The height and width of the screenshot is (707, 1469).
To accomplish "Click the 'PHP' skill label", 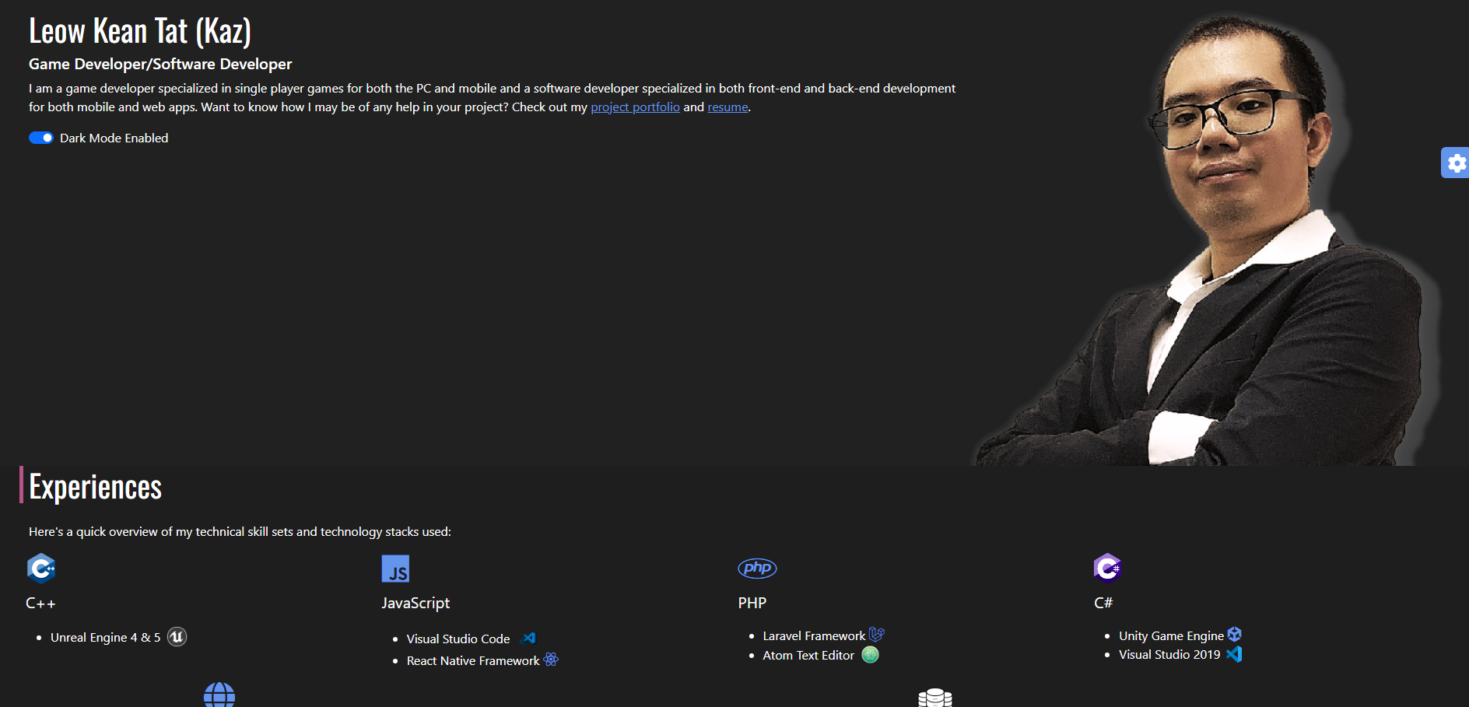I will click(x=752, y=603).
